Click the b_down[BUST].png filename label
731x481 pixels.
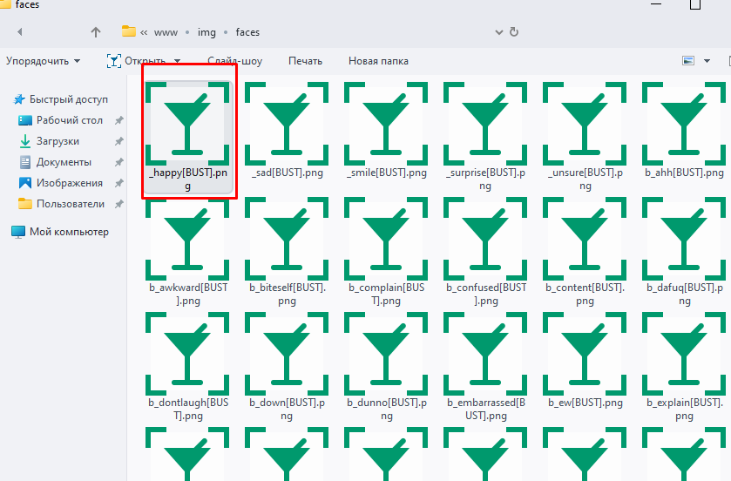[287, 409]
